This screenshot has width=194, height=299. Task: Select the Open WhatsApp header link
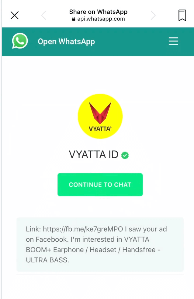pos(66,41)
